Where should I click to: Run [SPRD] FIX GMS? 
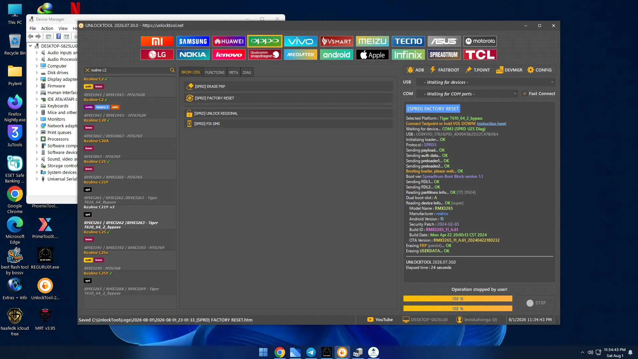288,124
